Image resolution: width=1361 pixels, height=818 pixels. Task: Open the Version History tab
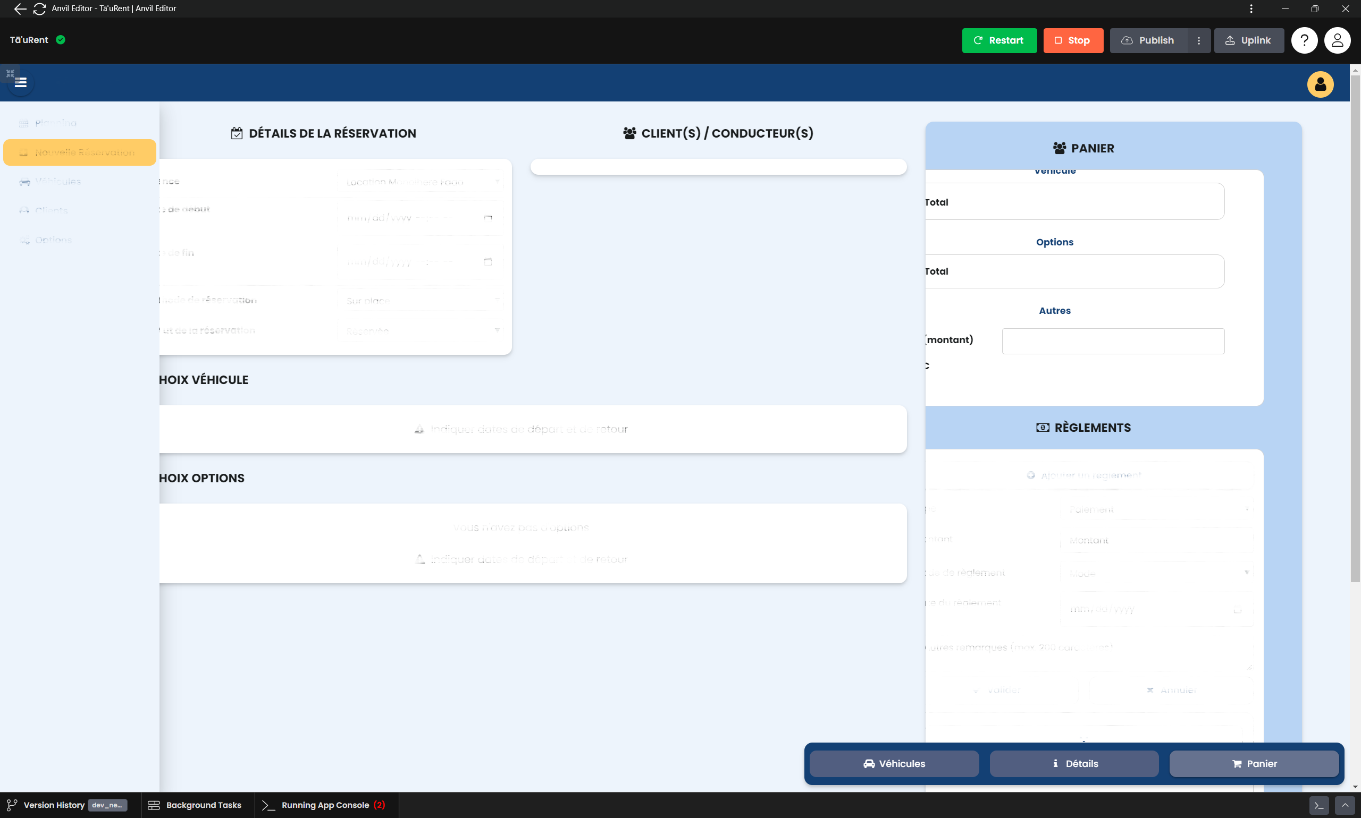tap(54, 805)
